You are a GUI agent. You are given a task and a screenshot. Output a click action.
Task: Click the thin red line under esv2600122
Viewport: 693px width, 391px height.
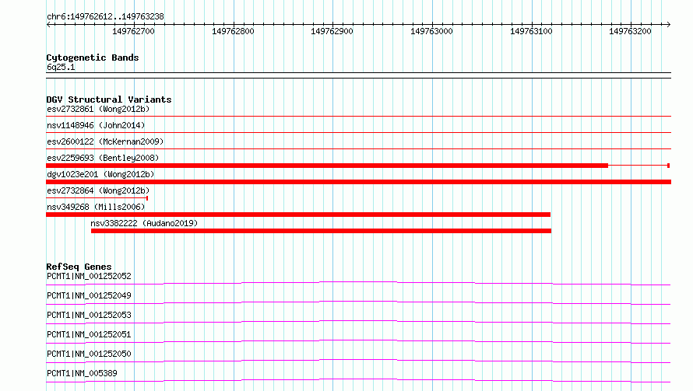(358, 148)
